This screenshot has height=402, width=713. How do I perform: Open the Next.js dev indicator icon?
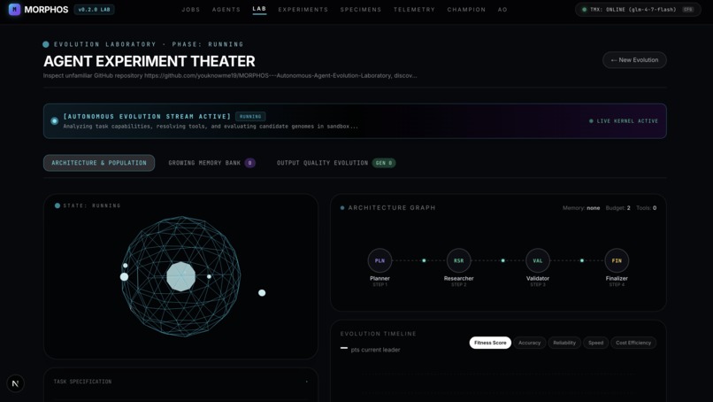tap(15, 383)
